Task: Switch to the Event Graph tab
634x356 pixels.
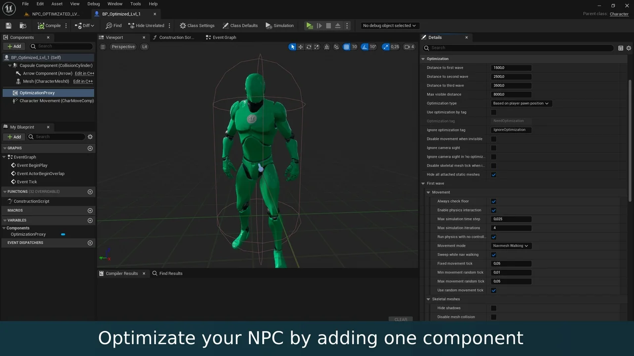Action: (224, 38)
